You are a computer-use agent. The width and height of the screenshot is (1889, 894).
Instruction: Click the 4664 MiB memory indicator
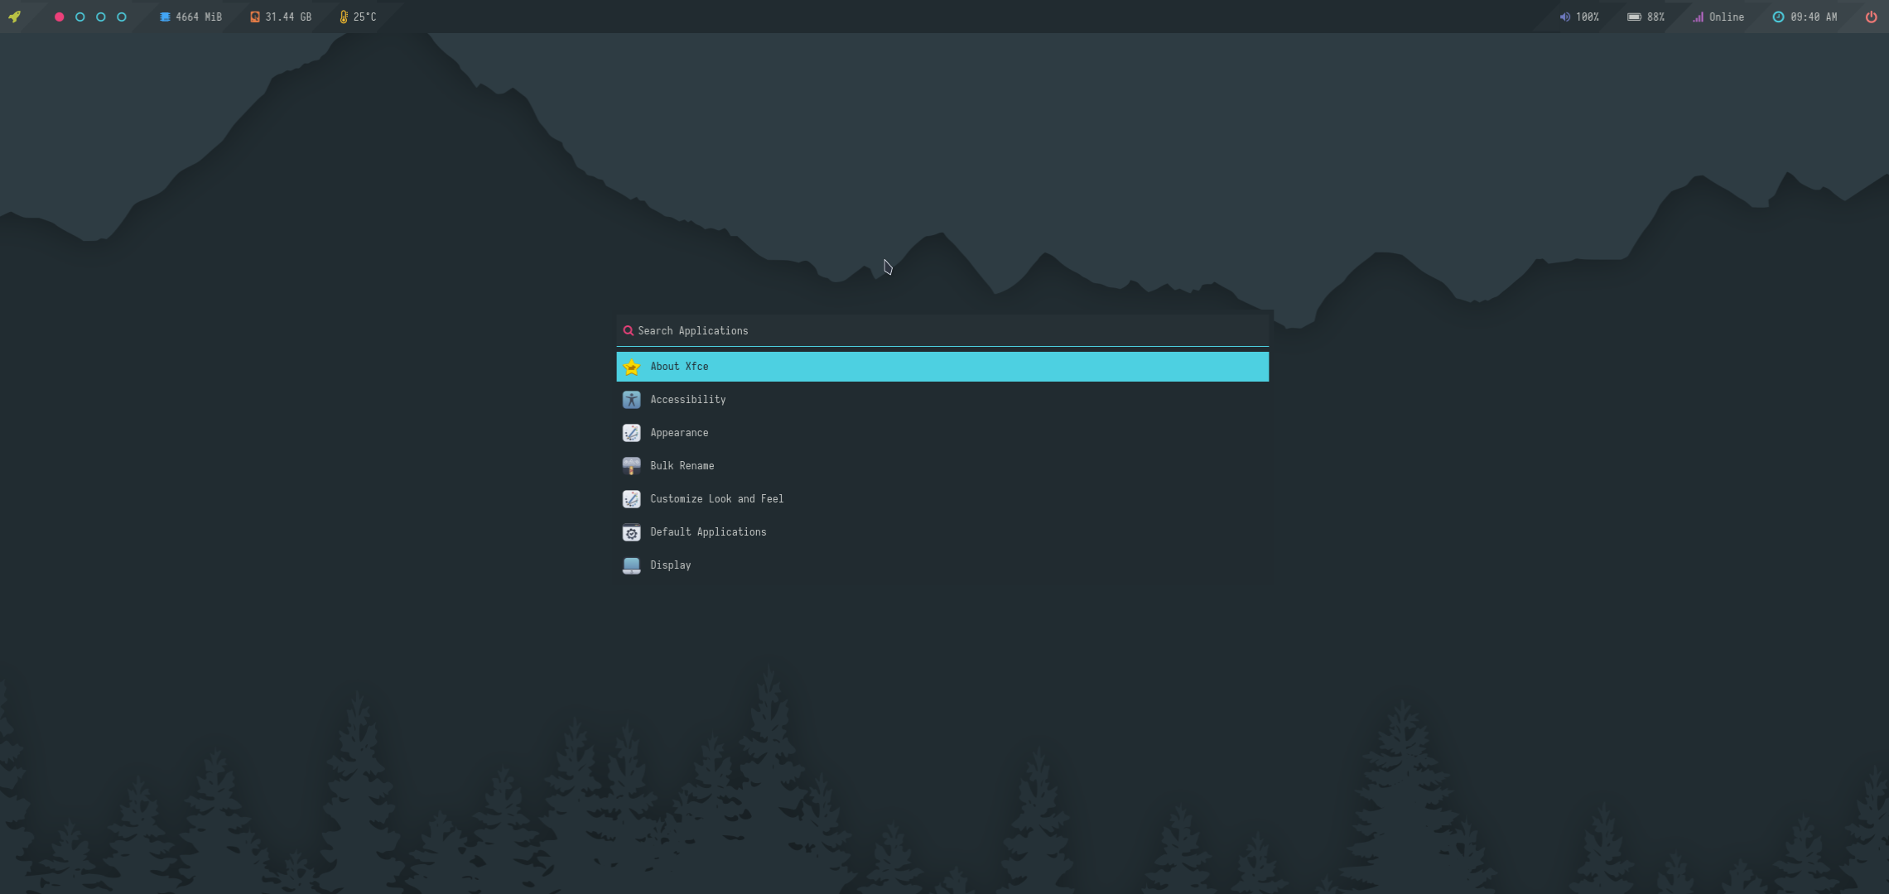(190, 17)
